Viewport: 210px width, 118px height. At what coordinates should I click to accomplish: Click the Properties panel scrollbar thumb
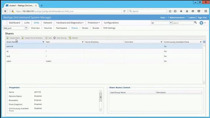[101, 97]
